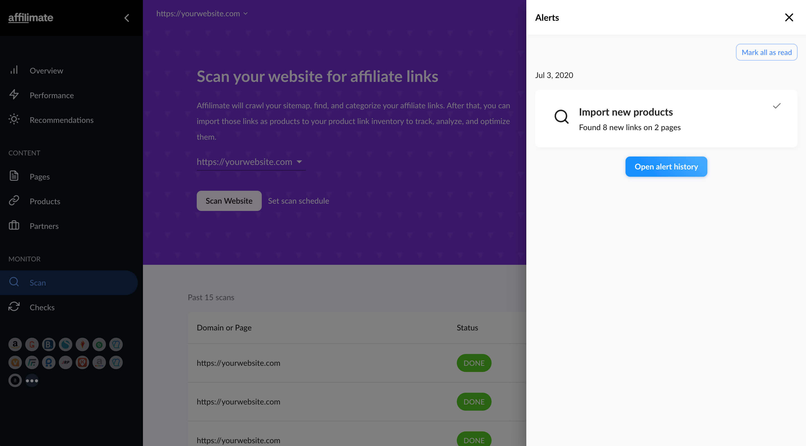Mark all alerts as read
The height and width of the screenshot is (446, 806).
[766, 52]
